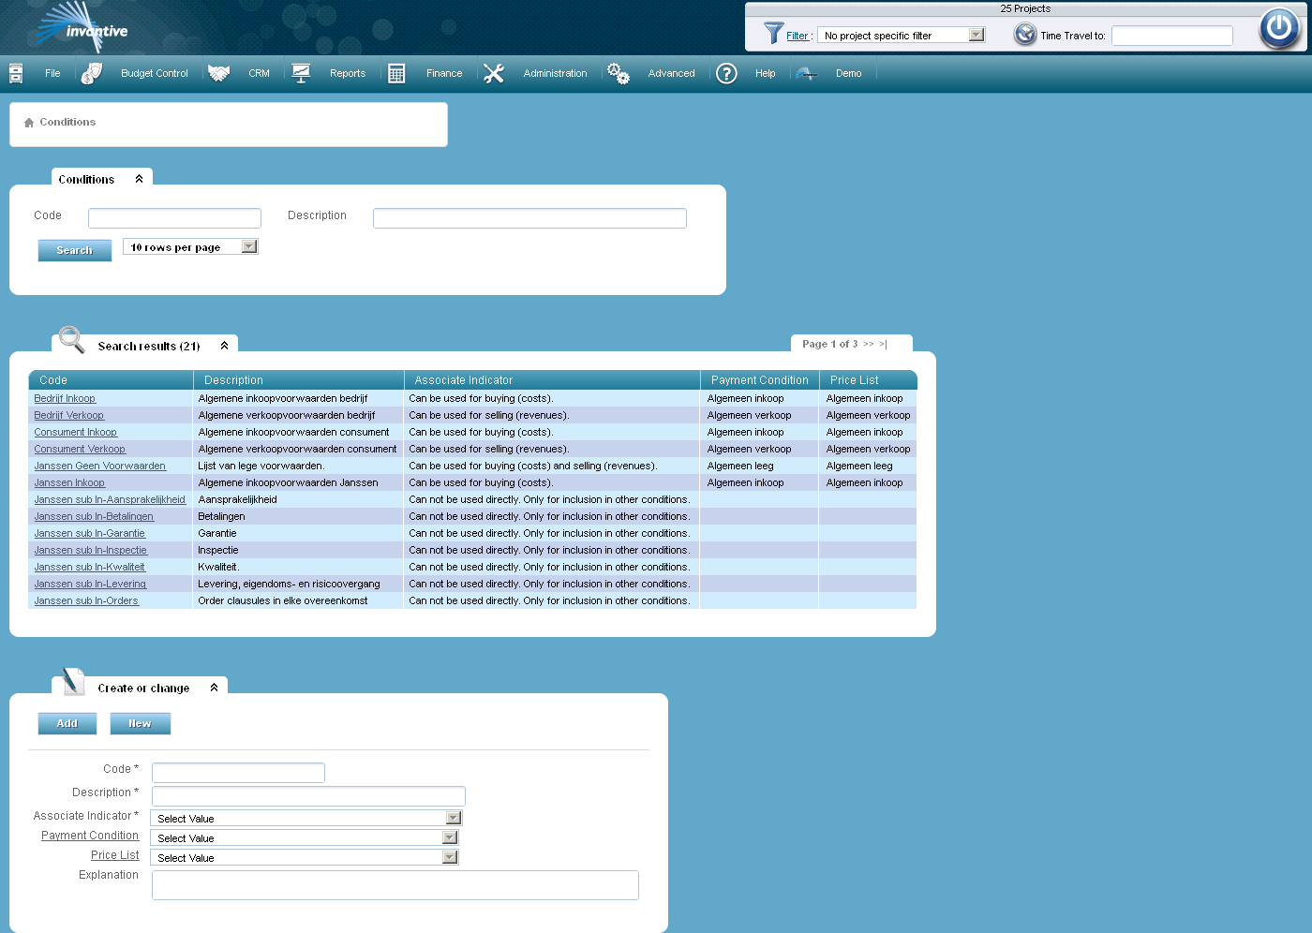Open the Administration menu
This screenshot has width=1312, height=933.
coord(555,73)
